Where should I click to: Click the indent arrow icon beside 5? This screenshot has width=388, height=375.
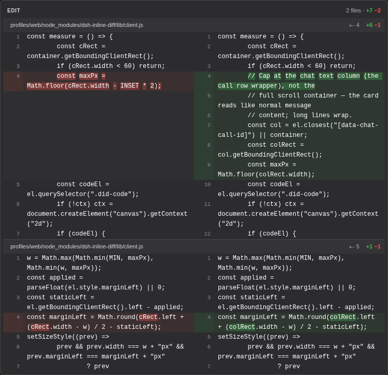click(352, 247)
